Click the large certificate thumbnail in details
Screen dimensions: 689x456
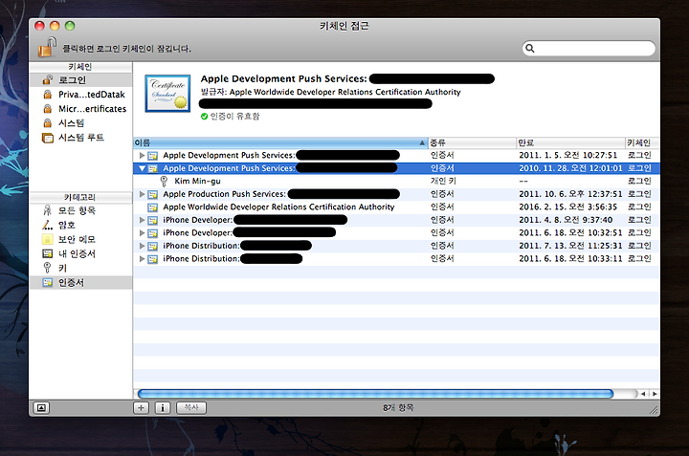click(x=167, y=94)
